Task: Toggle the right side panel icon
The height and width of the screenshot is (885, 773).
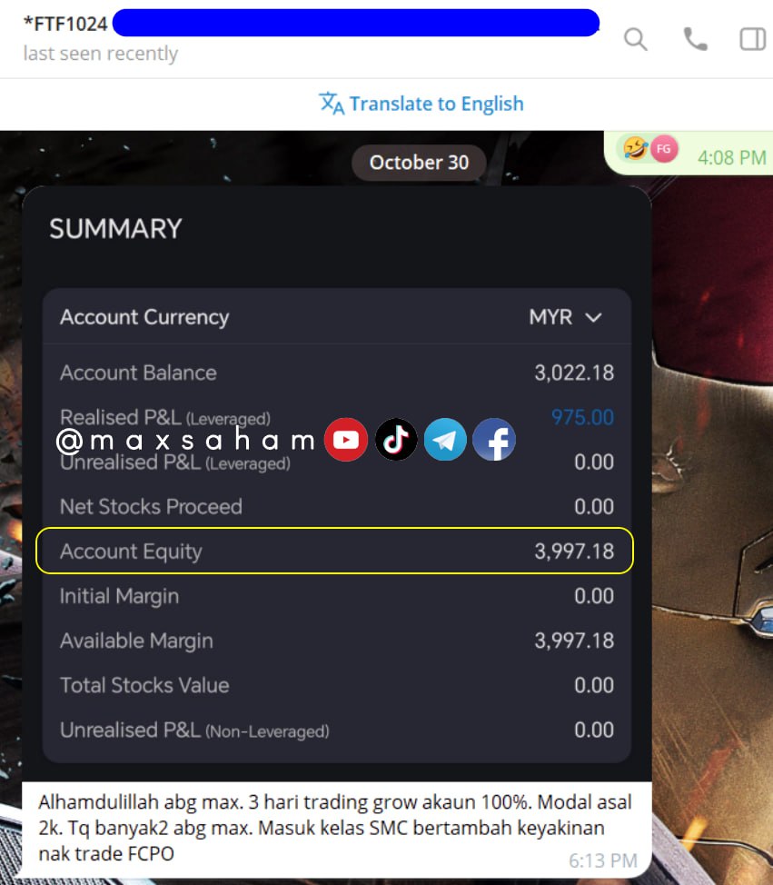Action: tap(753, 39)
